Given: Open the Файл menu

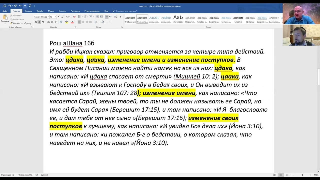Looking at the screenshot, I should [5, 11].
